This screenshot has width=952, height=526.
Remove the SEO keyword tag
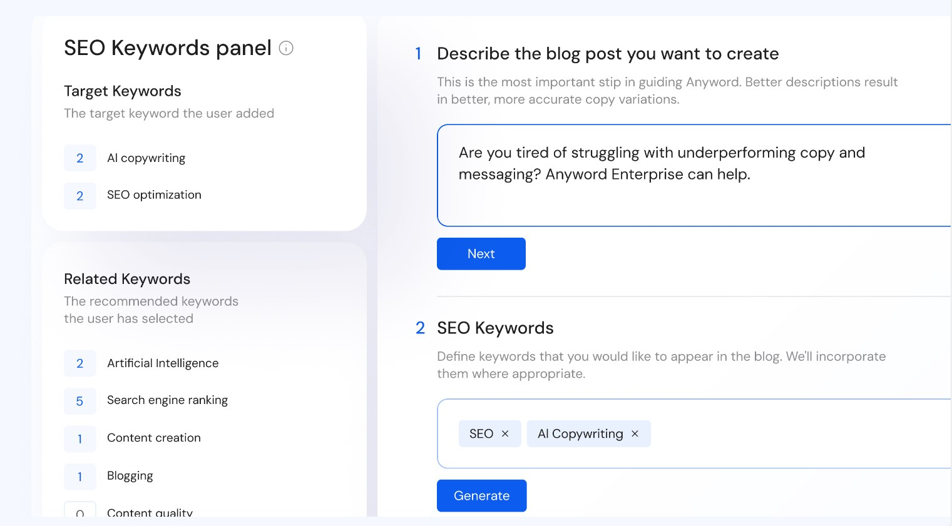pyautogui.click(x=505, y=434)
